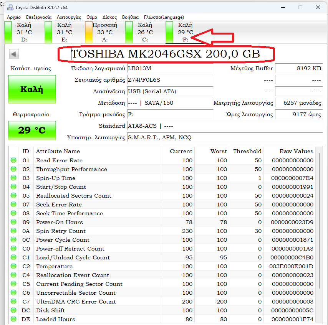Image resolution: width=328 pixels, height=325 pixels.
Task: Go to previous disk with left arrow button
Action: tap(14, 54)
